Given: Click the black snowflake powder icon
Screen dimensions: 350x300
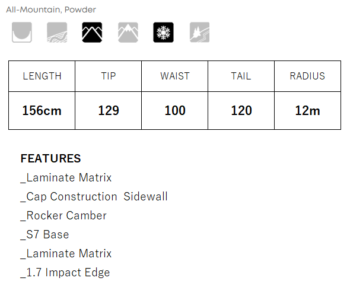Looking at the screenshot, I should (163, 32).
